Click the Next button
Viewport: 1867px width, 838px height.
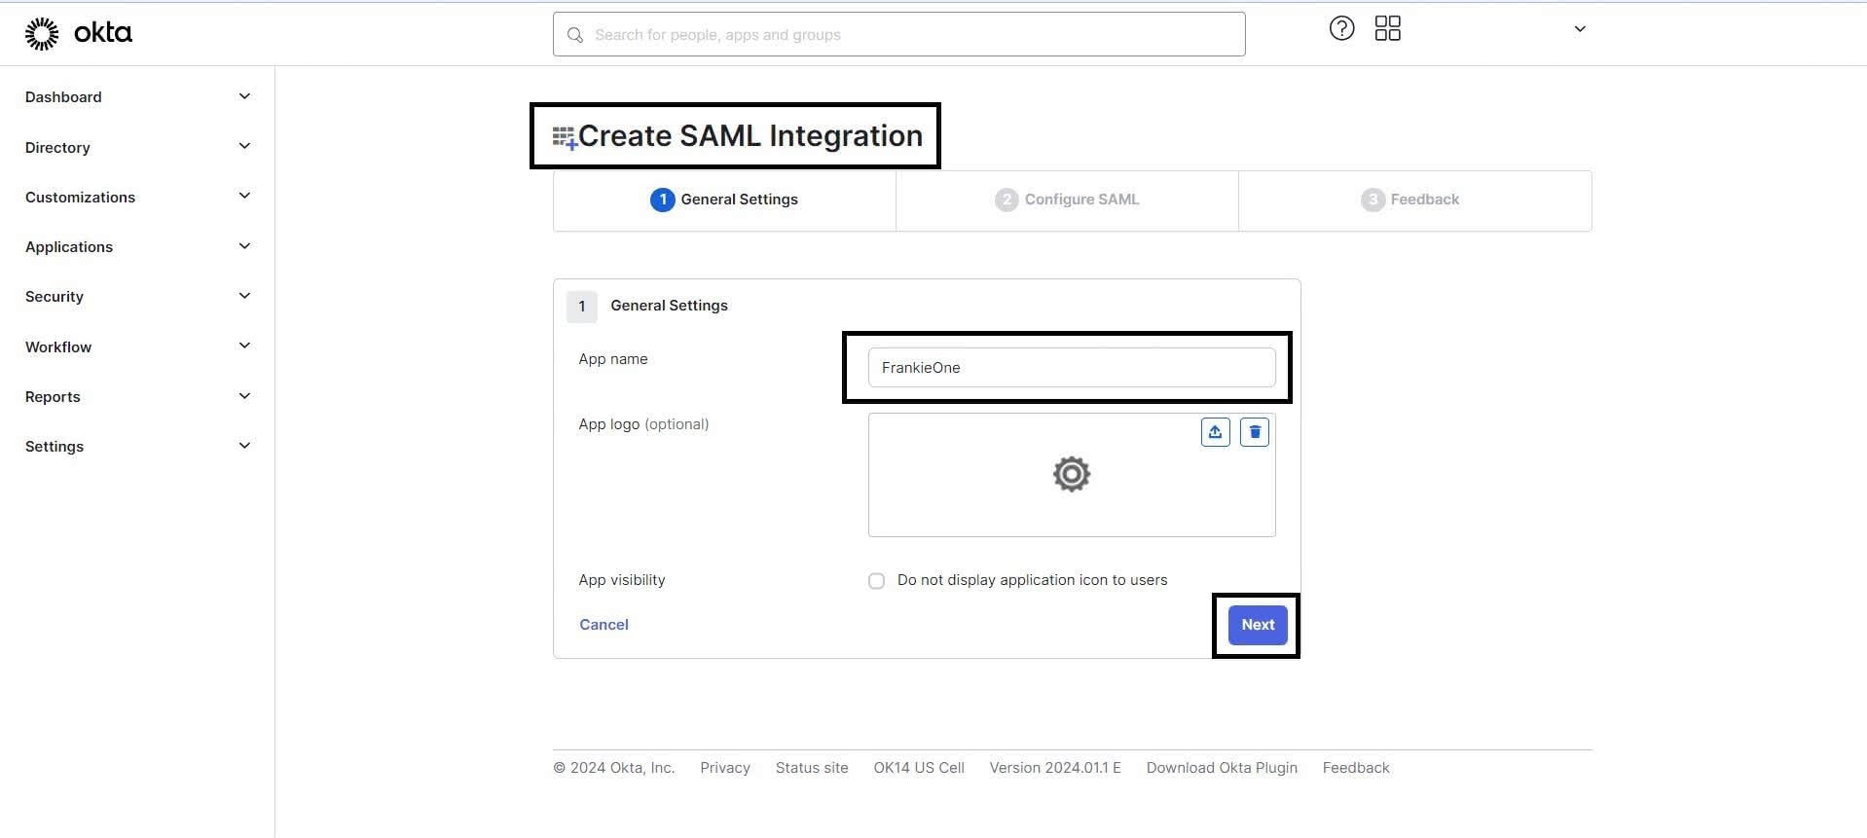point(1257,625)
